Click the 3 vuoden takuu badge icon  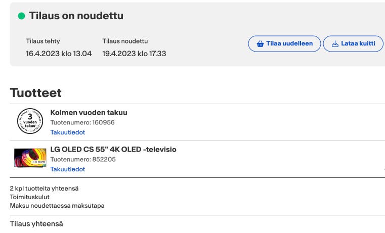click(30, 121)
